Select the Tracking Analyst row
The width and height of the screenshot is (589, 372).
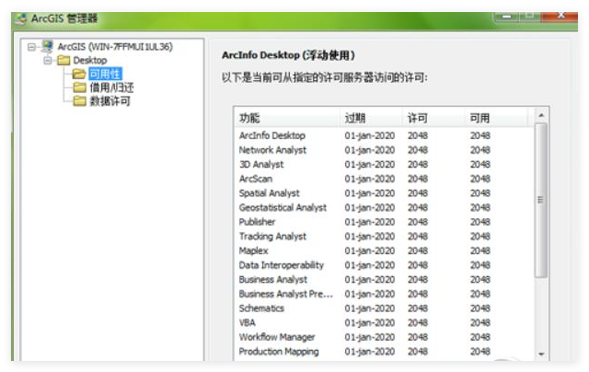pos(383,237)
